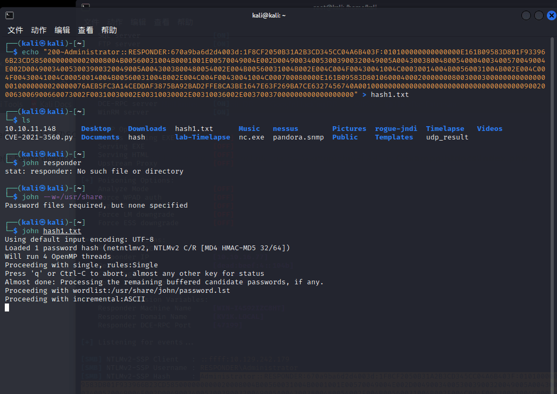Click the CVE-2021-3560.py file name

(x=39, y=137)
